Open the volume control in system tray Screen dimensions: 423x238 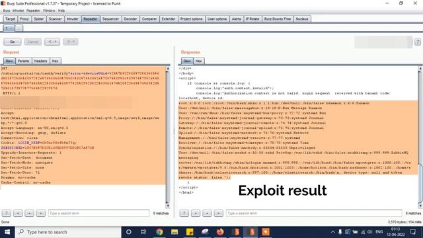370,232
